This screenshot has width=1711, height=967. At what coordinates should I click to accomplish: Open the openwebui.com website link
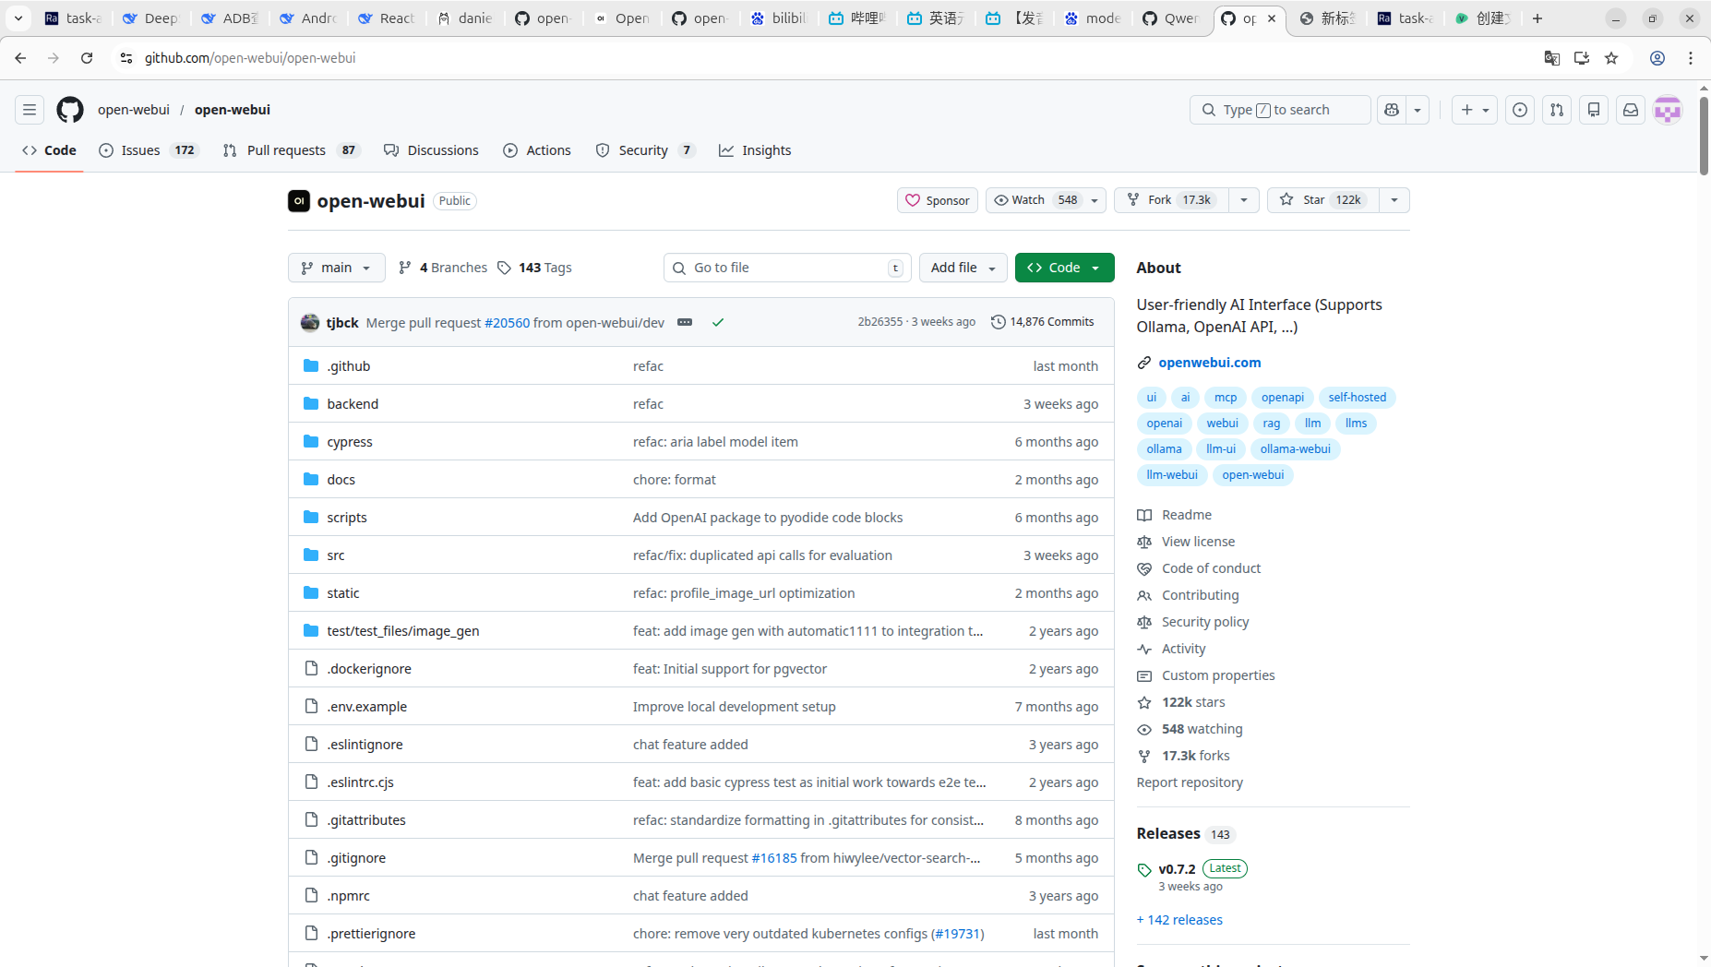1210,362
